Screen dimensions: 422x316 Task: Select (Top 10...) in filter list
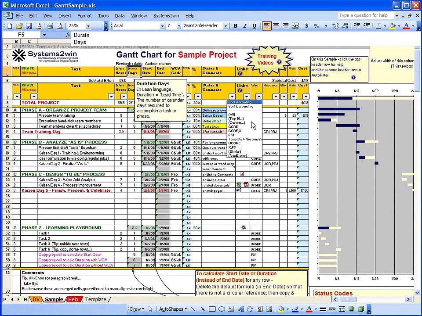236,118
